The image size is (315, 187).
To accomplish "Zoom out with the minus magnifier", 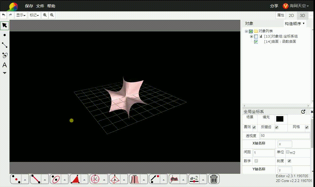I will click(x=52, y=15).
